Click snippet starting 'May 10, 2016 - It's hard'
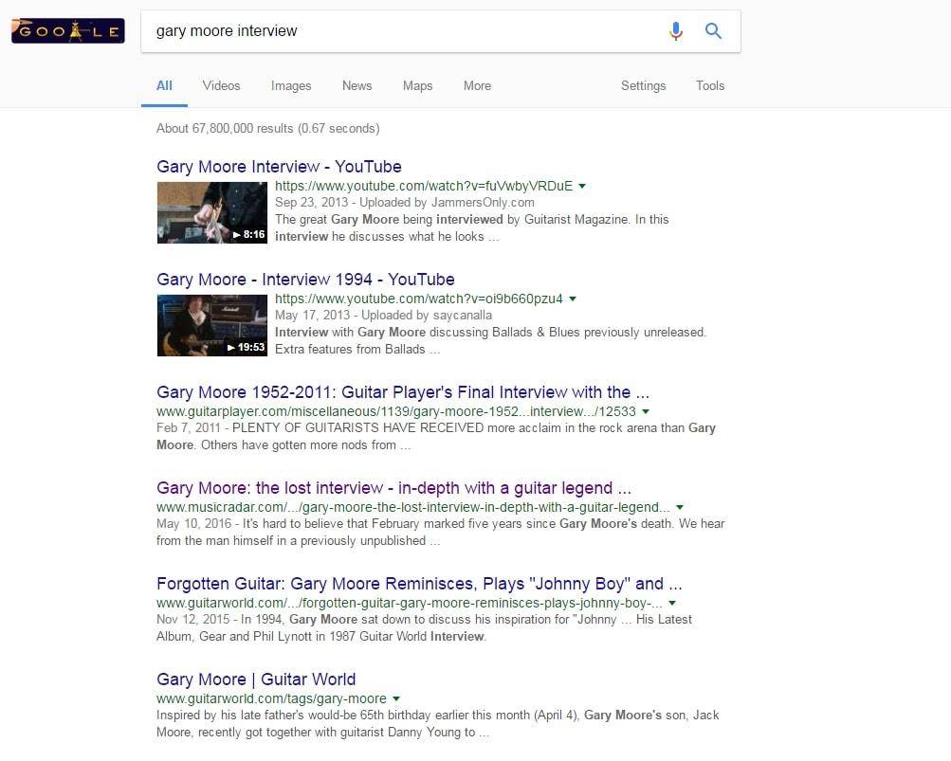This screenshot has height=761, width=951. 440,533
